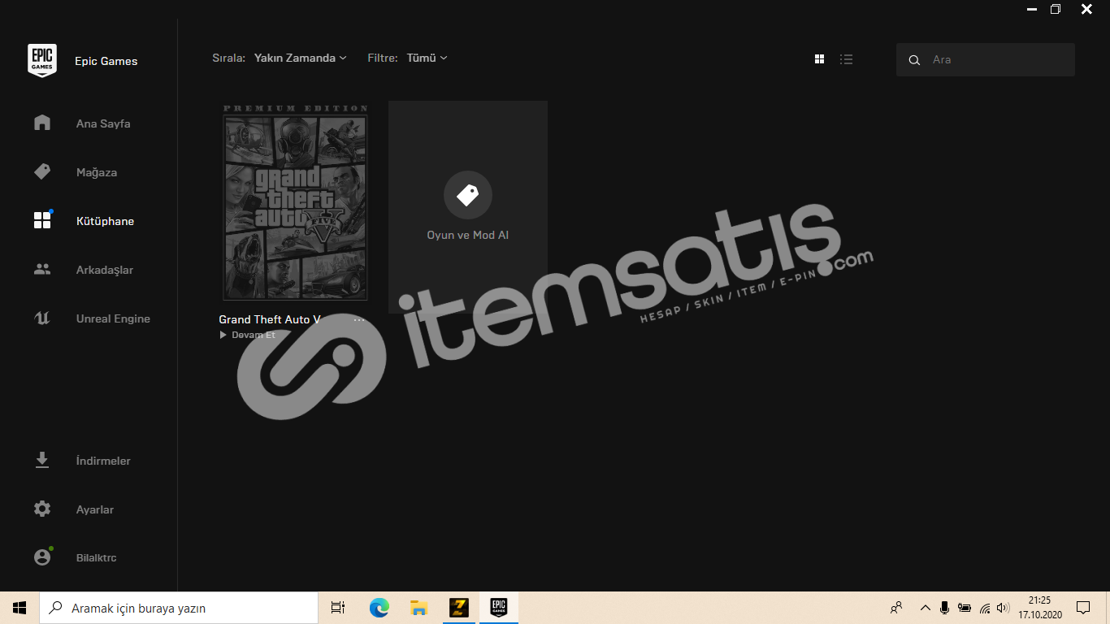
Task: Click the Oyun ve Mod Al tag icon
Action: [x=468, y=195]
